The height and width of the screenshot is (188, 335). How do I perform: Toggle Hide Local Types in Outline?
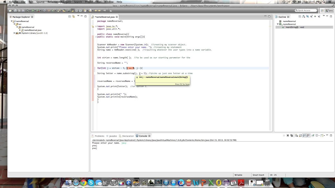coord(319,16)
